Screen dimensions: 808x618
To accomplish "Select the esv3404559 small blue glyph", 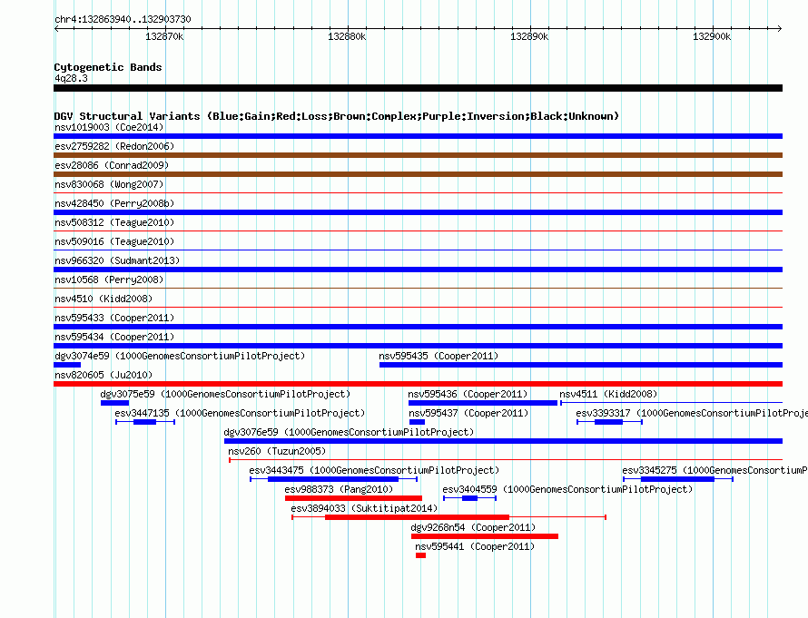I will [470, 498].
